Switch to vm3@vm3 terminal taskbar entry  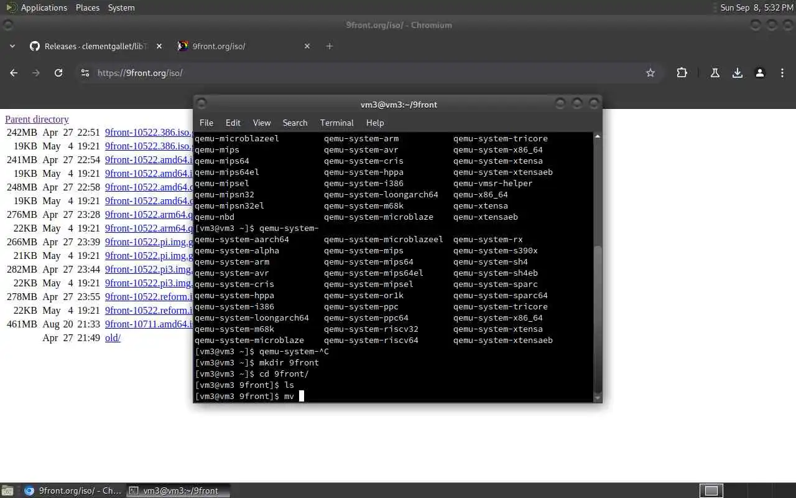[178, 491]
